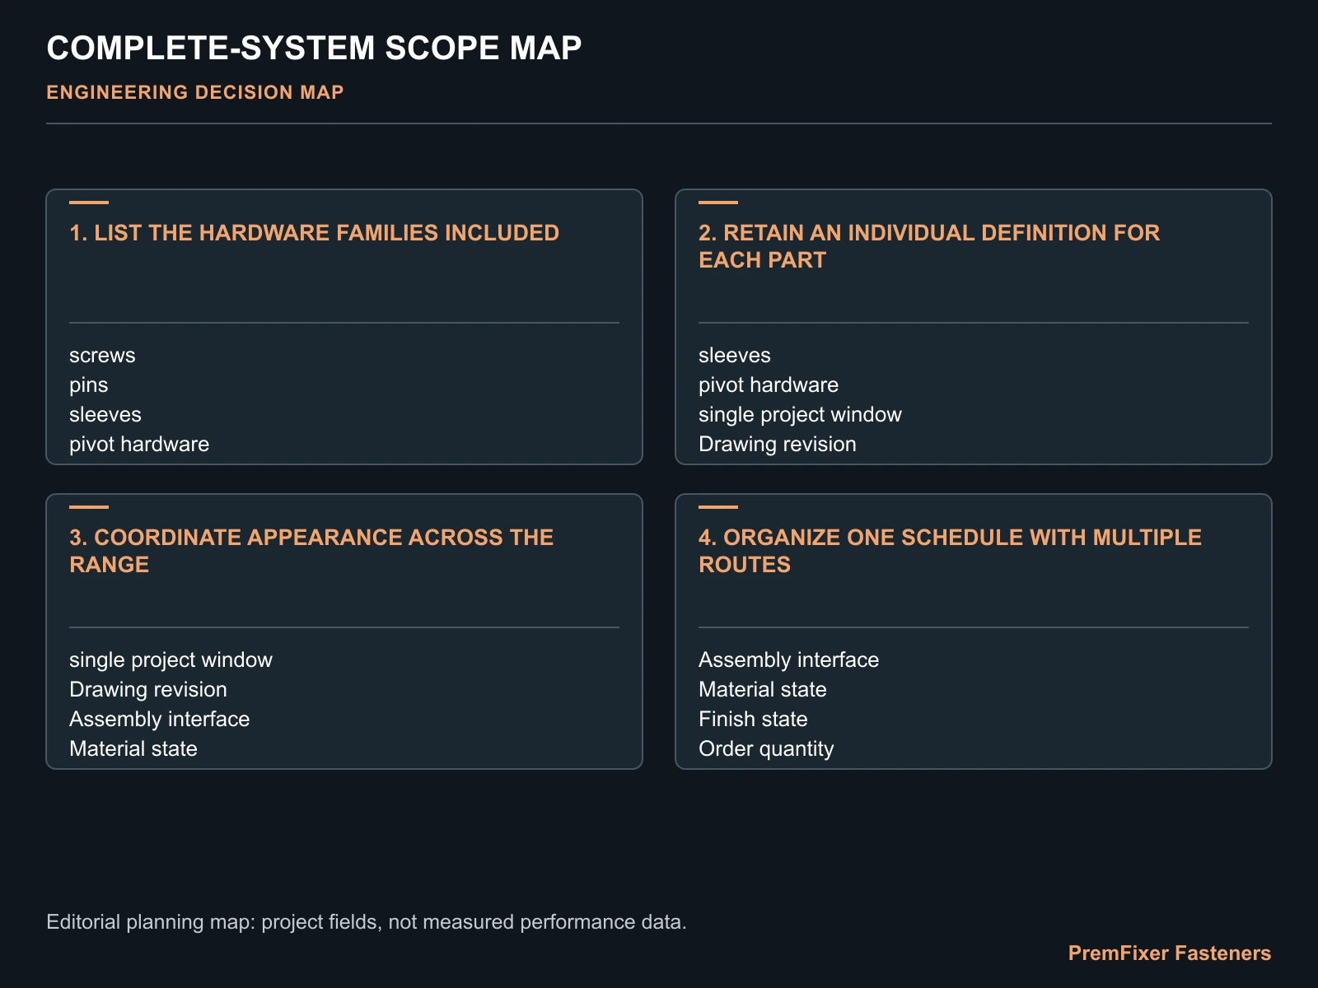Click "Order quantity" in the one schedule card
The width and height of the screenshot is (1318, 988).
click(x=766, y=749)
